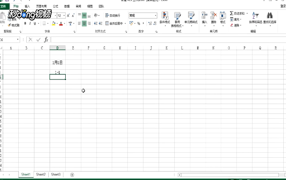286x180 pixels.
Task: Toggle top vertical alignment
Action: (80, 16)
